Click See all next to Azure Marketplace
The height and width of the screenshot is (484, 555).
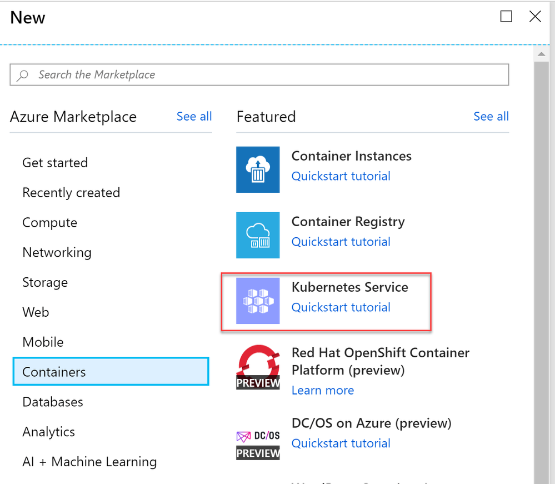194,117
